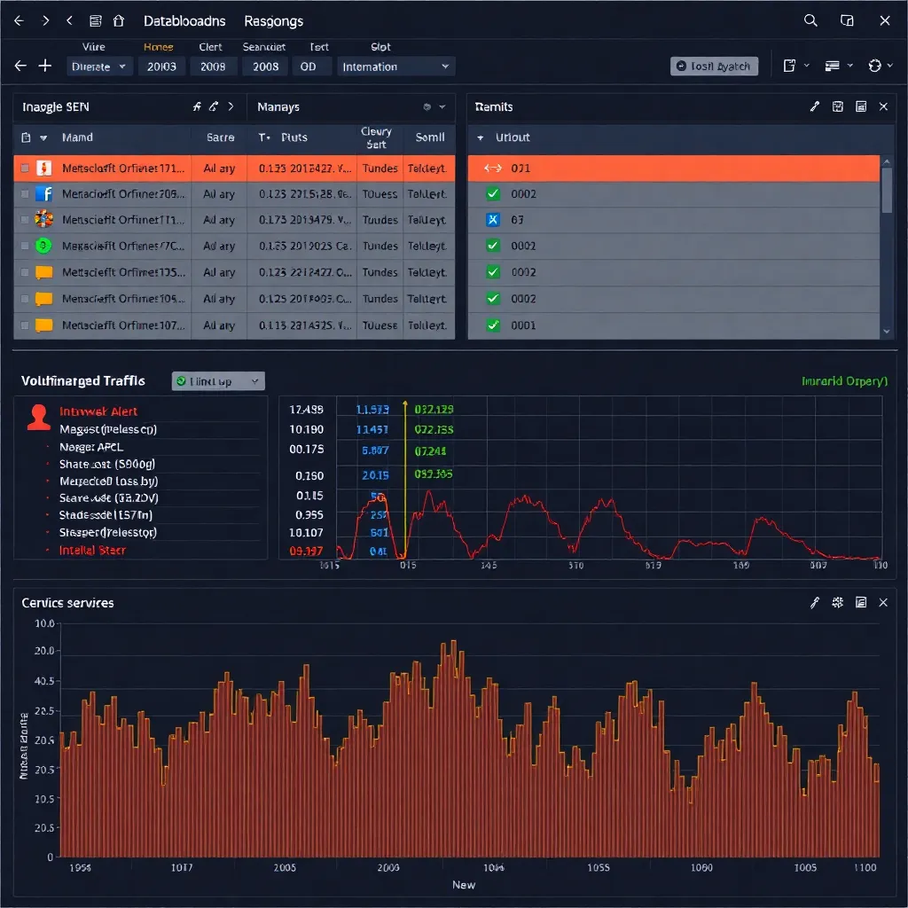Check the green checkmark on the top 0002 row
908x908 pixels.
493,193
